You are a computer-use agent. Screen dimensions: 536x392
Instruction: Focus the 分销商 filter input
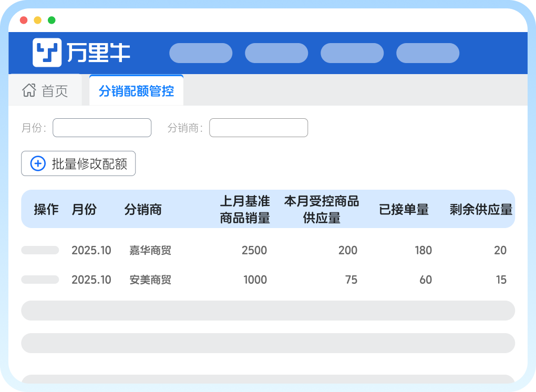[x=259, y=128]
